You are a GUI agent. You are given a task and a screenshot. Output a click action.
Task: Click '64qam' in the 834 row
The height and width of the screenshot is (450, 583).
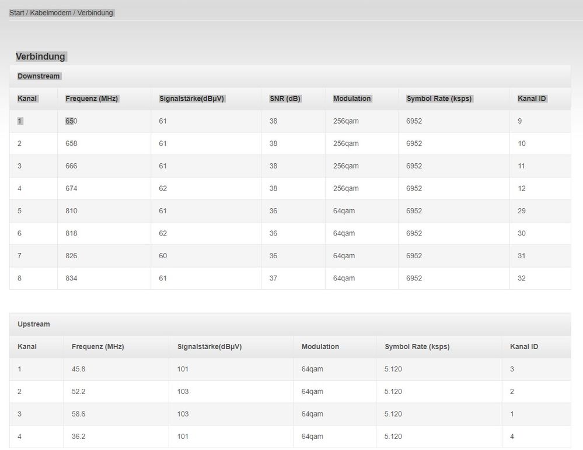tap(344, 279)
